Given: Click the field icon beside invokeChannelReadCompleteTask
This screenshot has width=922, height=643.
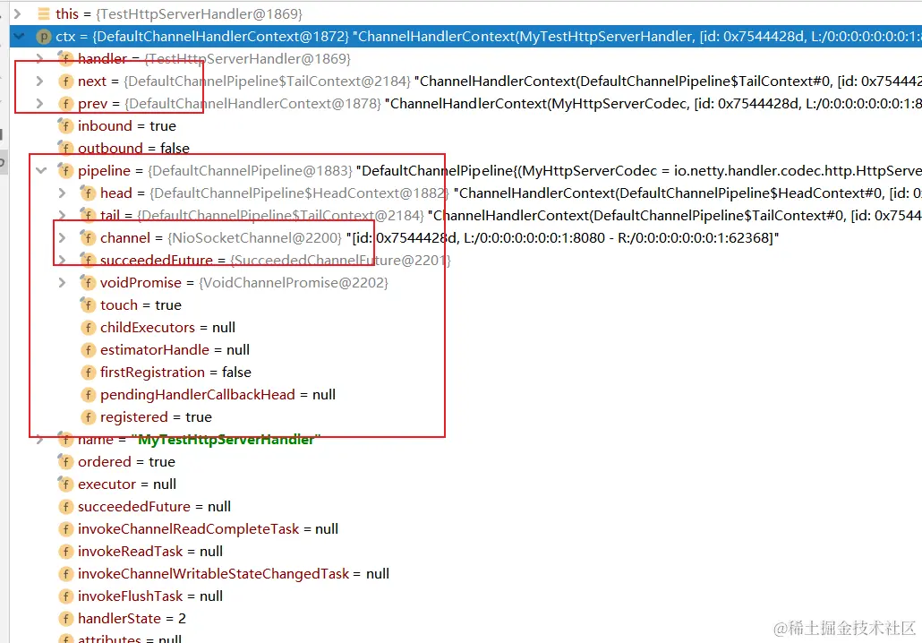Looking at the screenshot, I should coord(66,529).
